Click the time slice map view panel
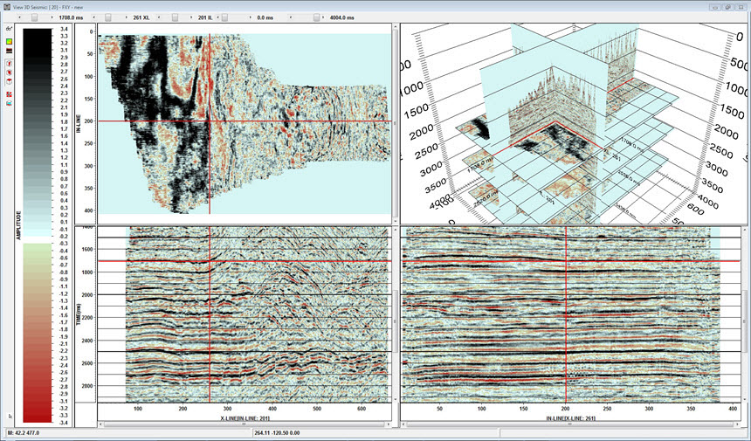The height and width of the screenshot is (441, 751). (x=245, y=122)
